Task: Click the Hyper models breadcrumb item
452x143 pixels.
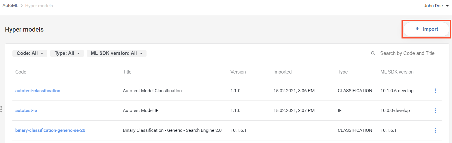Action: tap(39, 6)
